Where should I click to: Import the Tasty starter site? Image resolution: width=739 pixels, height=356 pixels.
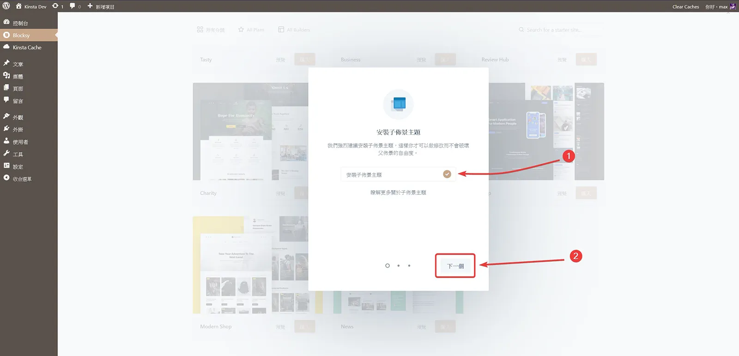coord(305,59)
